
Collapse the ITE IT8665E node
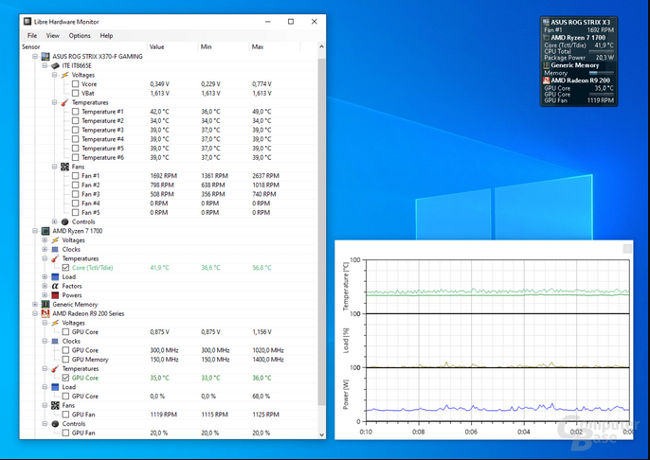[x=45, y=66]
